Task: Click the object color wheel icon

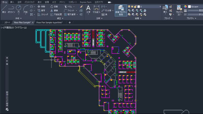Action: coord(185,7)
